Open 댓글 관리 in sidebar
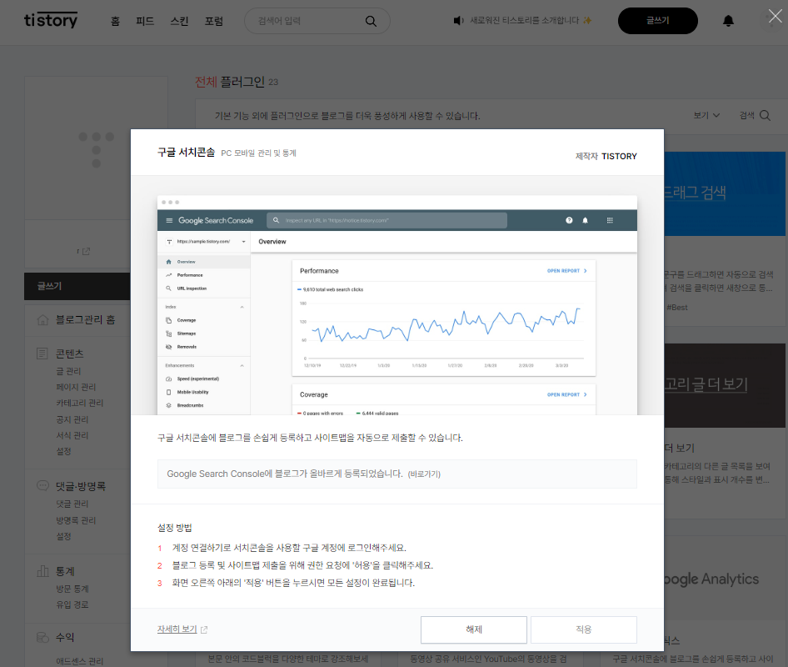 click(72, 504)
